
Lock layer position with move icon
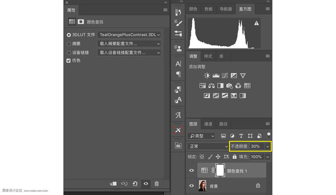pyautogui.click(x=218, y=157)
